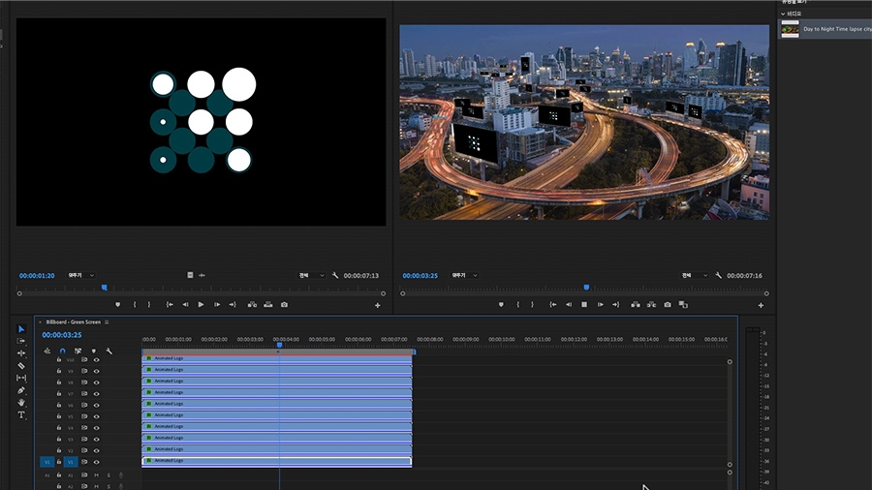Click the Lift button in Program monitor
This screenshot has height=490, width=872.
point(635,304)
